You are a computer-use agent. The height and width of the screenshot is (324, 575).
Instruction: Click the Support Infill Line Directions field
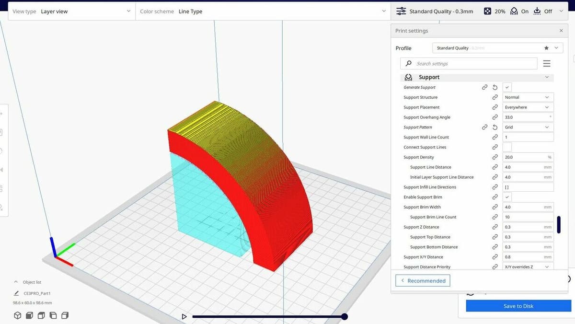coord(528,187)
